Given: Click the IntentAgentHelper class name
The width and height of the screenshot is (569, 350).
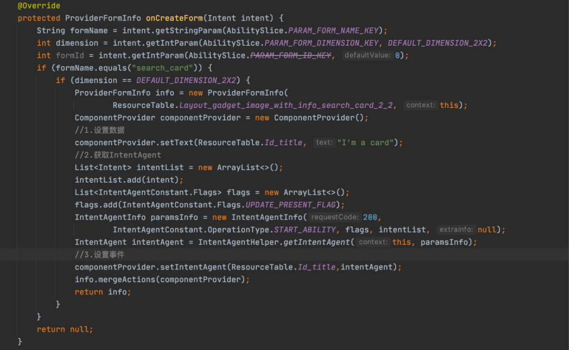Looking at the screenshot, I should (x=239, y=242).
